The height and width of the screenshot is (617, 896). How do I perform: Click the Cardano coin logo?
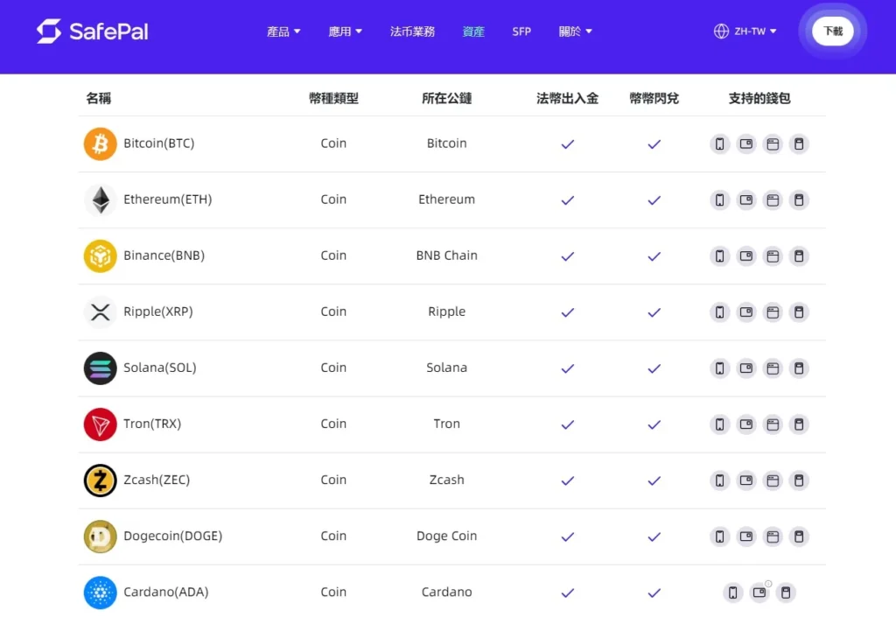click(100, 592)
